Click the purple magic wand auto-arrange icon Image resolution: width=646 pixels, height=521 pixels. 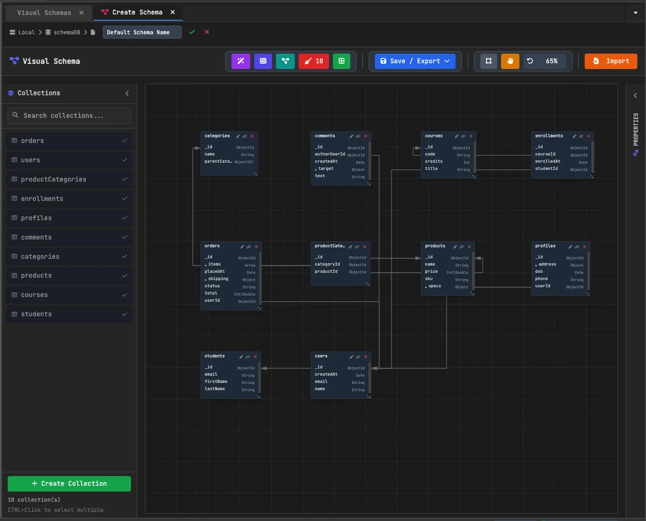point(240,61)
